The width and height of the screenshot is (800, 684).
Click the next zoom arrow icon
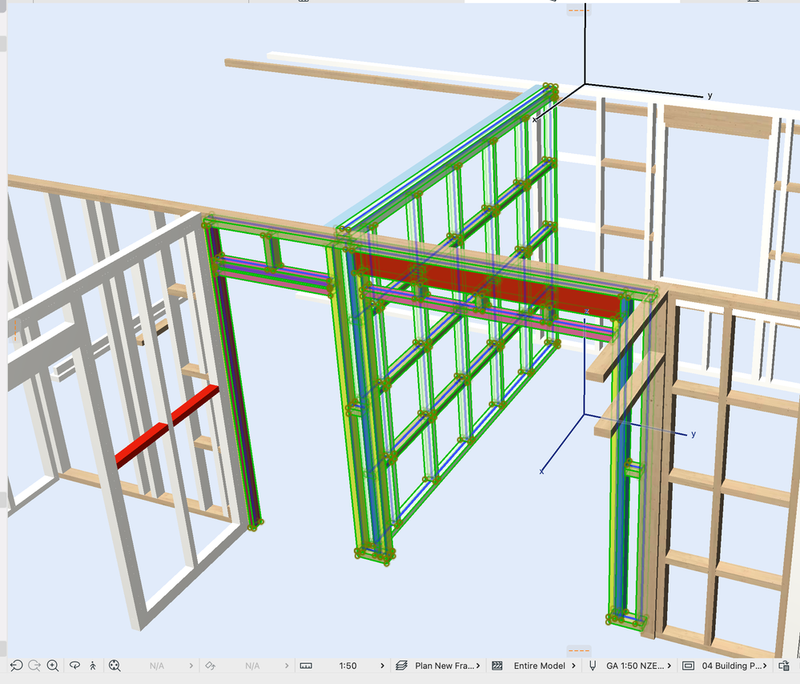[x=34, y=665]
